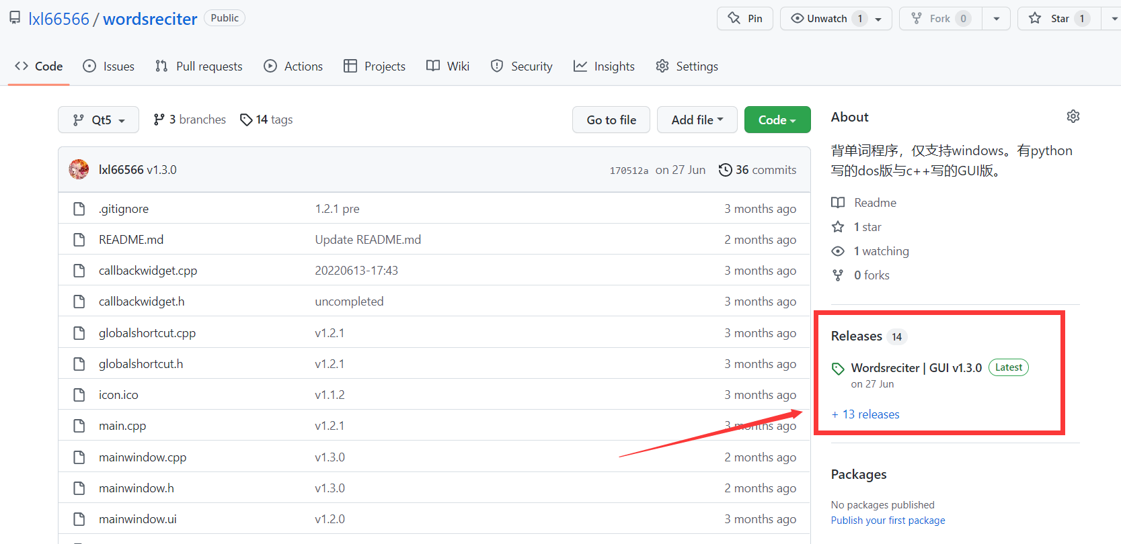Open commit history clock icon
The width and height of the screenshot is (1121, 544).
click(x=725, y=170)
